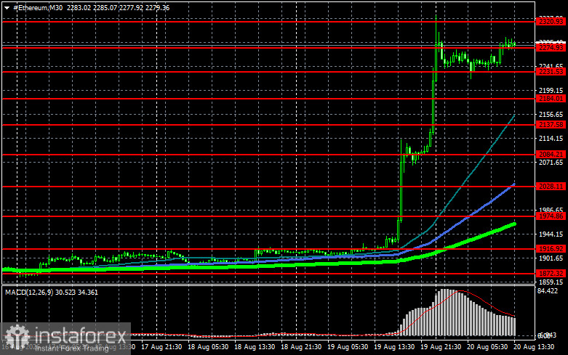Click the 1944.15 price axis value
Viewport: 568px width, 355px height.
point(551,234)
